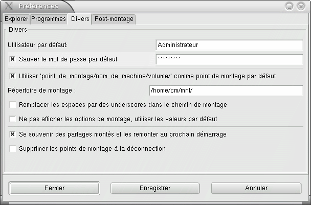
Task: Check Ne pas afficher les options de montage
Action: point(13,119)
